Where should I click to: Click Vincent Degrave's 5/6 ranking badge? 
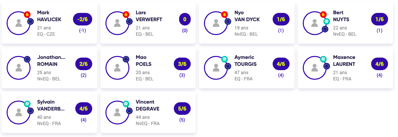(182, 109)
